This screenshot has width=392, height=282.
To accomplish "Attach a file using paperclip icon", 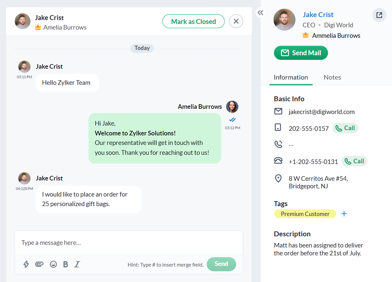I will [39, 264].
